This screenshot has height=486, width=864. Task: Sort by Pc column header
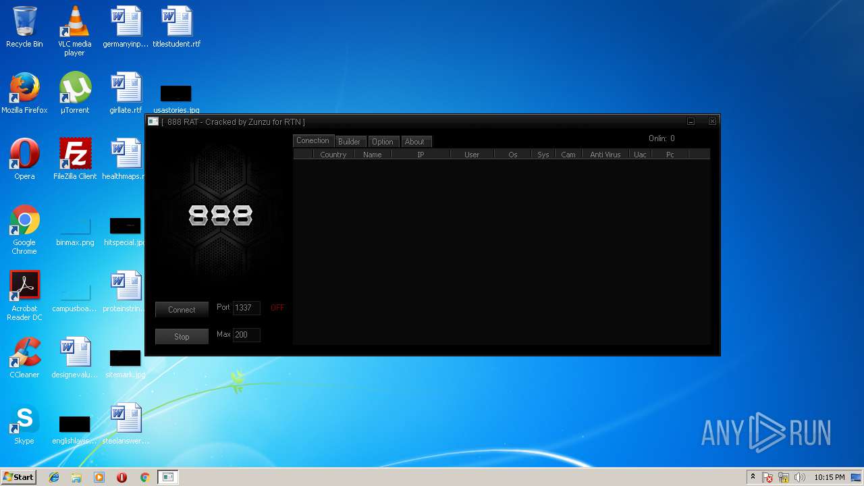[670, 155]
